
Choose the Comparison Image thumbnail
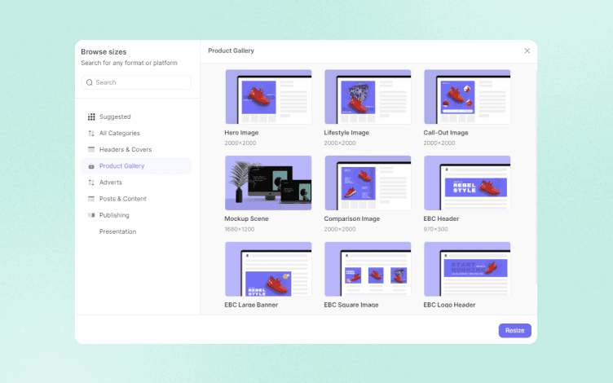click(368, 183)
